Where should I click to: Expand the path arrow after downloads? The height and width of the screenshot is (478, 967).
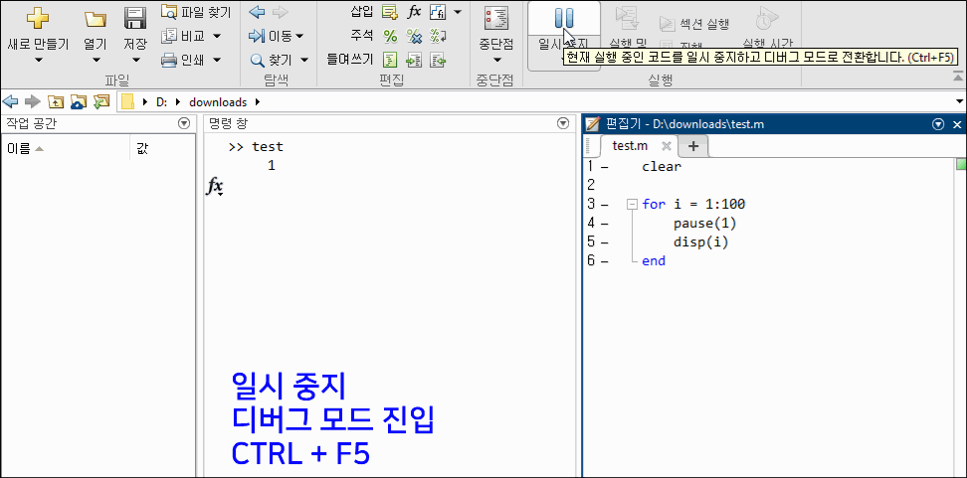coord(257,101)
